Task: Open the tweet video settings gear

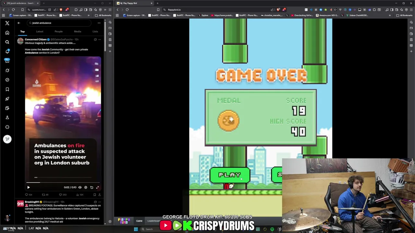Action: [x=86, y=187]
